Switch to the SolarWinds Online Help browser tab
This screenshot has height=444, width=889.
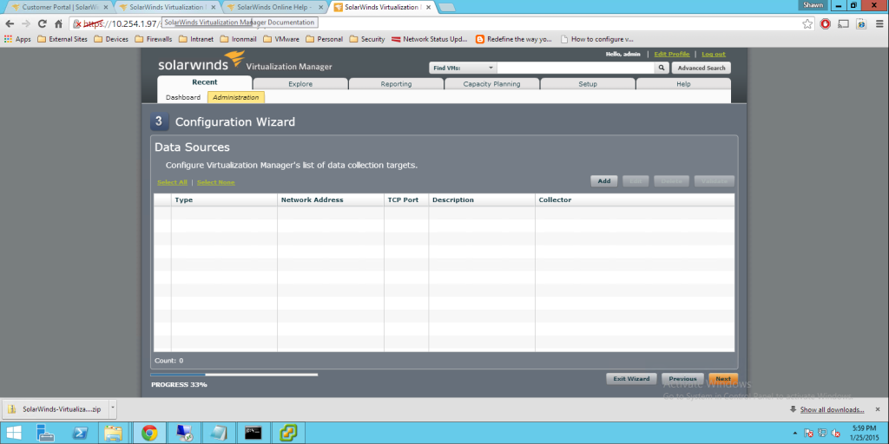click(x=274, y=7)
